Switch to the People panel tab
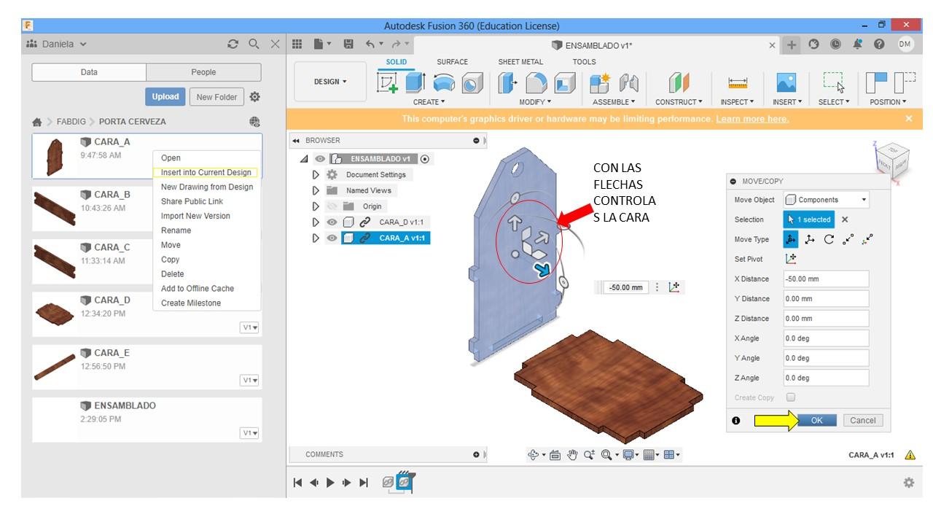 click(203, 72)
